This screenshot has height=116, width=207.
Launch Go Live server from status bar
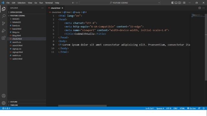click(x=191, y=108)
